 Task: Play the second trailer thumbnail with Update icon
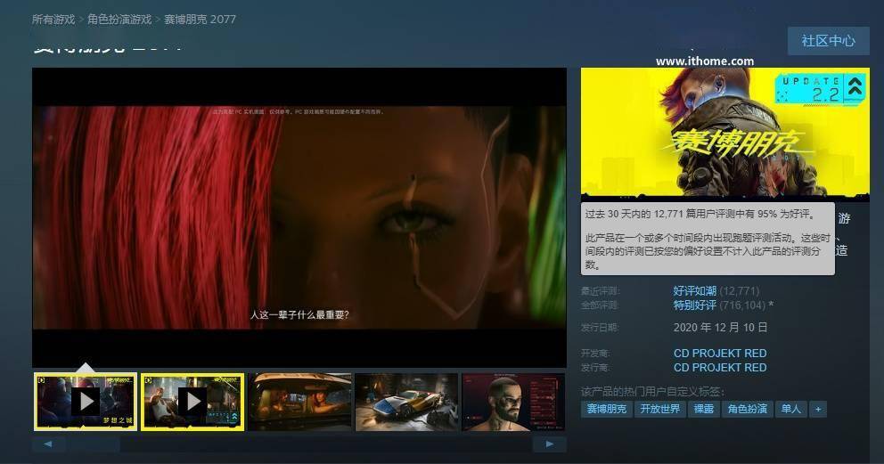[192, 402]
